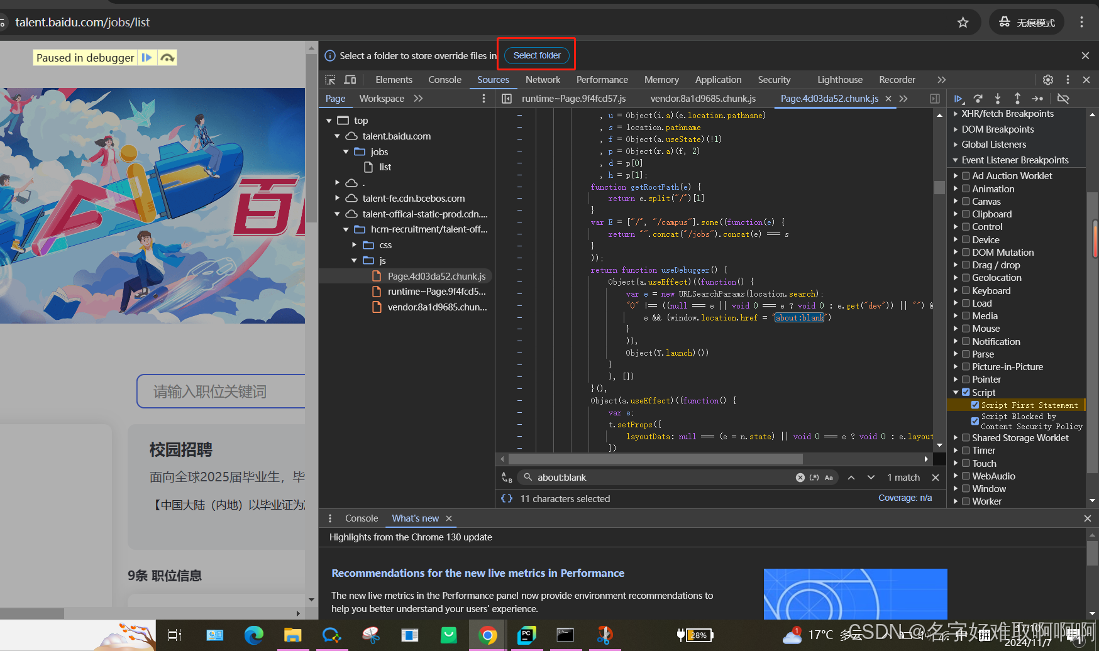Enable Ad Auction Worklet breakpoints
1099x651 pixels.
pos(966,176)
